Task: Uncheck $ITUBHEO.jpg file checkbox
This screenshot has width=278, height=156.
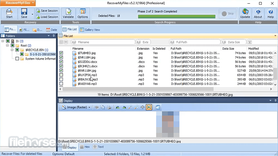Action: pyautogui.click(x=61, y=53)
